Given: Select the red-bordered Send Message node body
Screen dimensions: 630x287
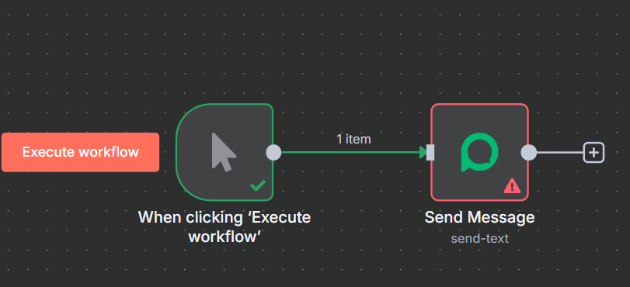Looking at the screenshot, I should pos(479,152).
